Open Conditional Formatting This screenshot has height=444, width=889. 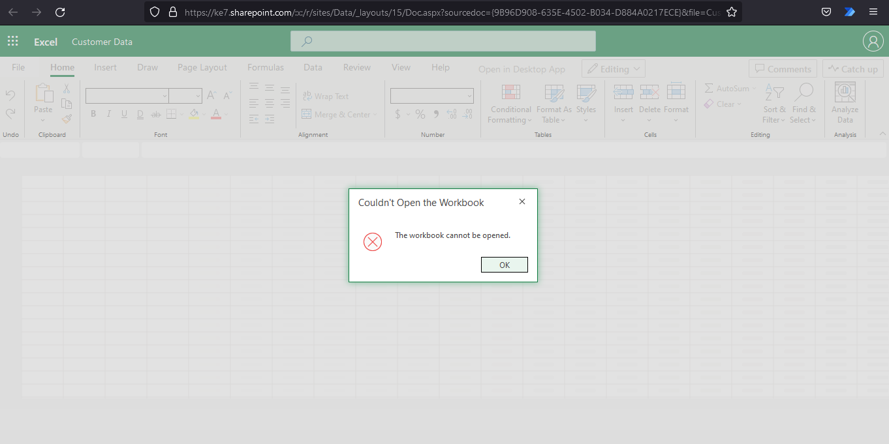[x=510, y=104]
